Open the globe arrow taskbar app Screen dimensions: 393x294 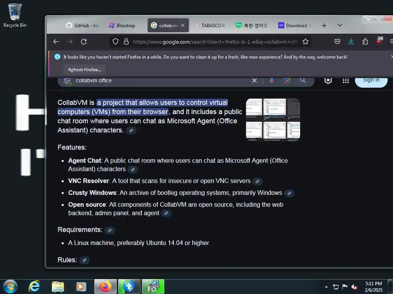tap(129, 286)
